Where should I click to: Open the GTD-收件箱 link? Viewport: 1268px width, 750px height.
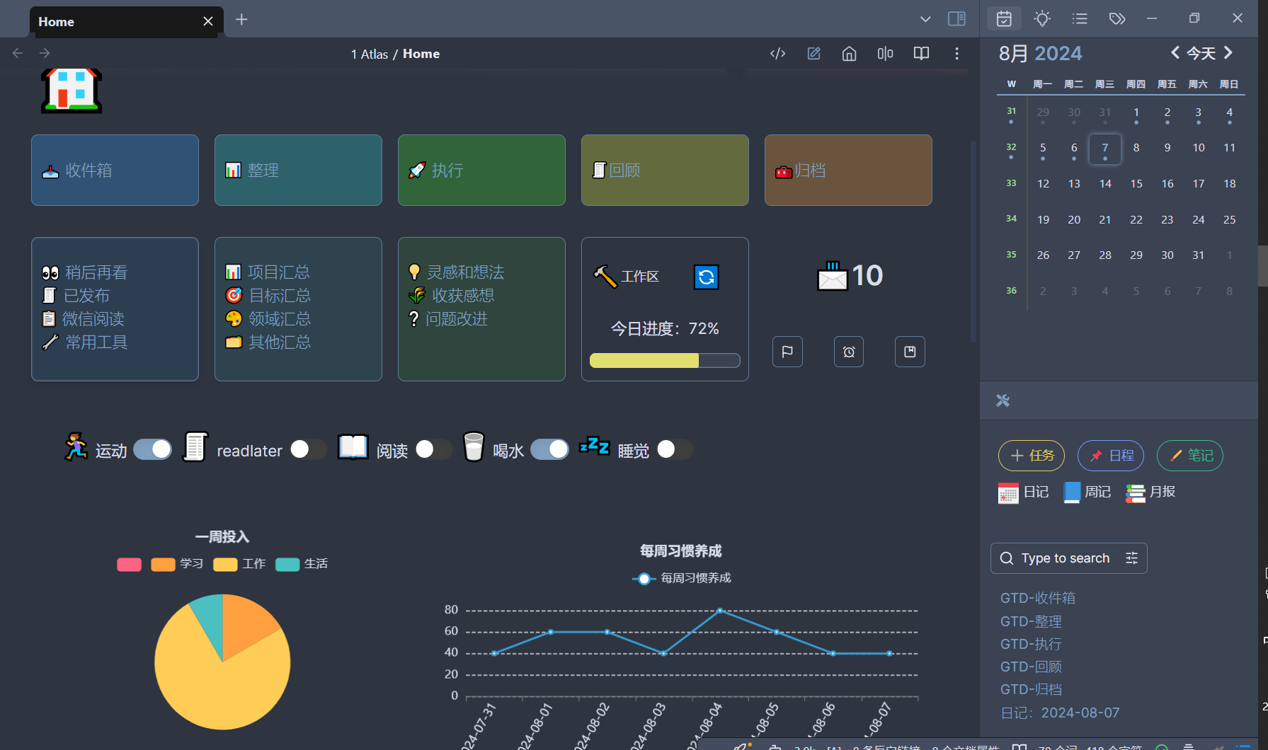click(1038, 599)
